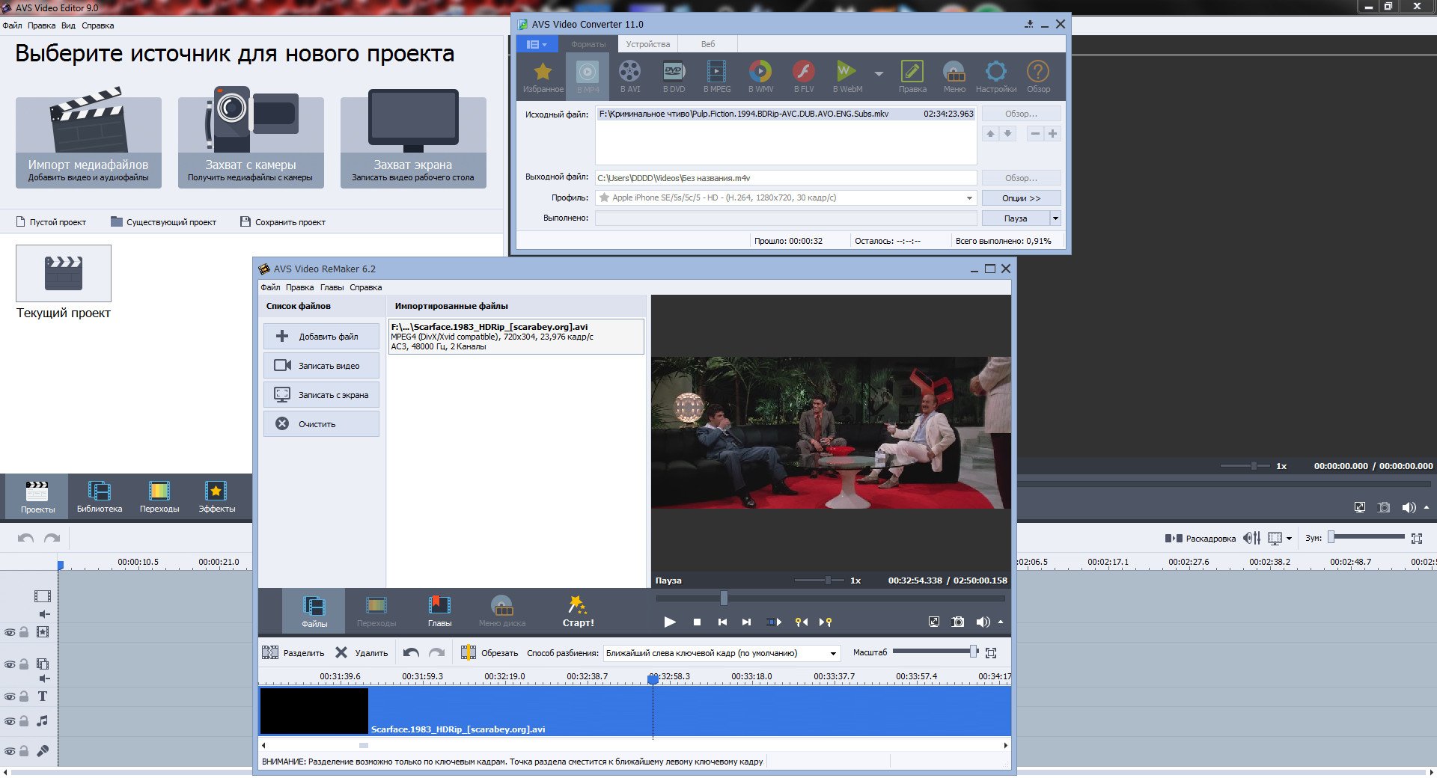Viewport: 1437px width, 778px height.
Task: Click the Split scissors button in ReMaker
Action: pos(293,653)
